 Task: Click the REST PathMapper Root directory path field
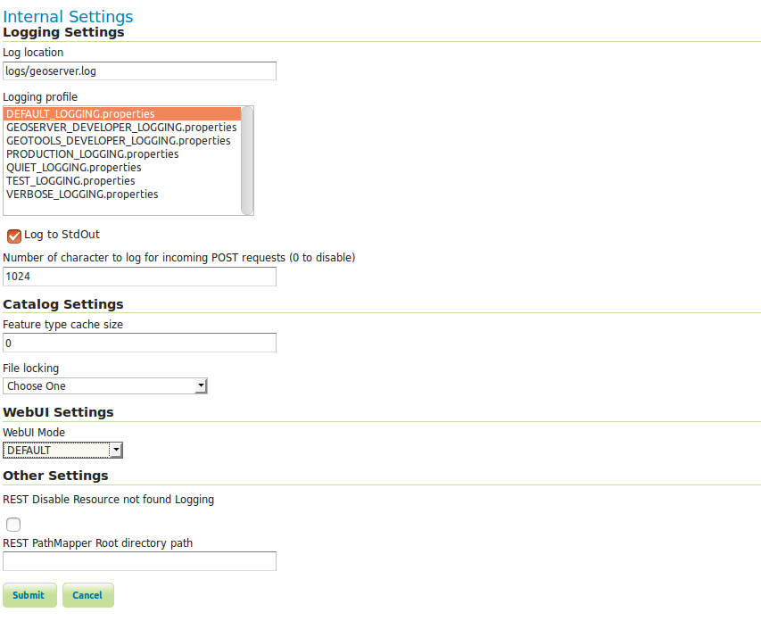click(x=140, y=561)
